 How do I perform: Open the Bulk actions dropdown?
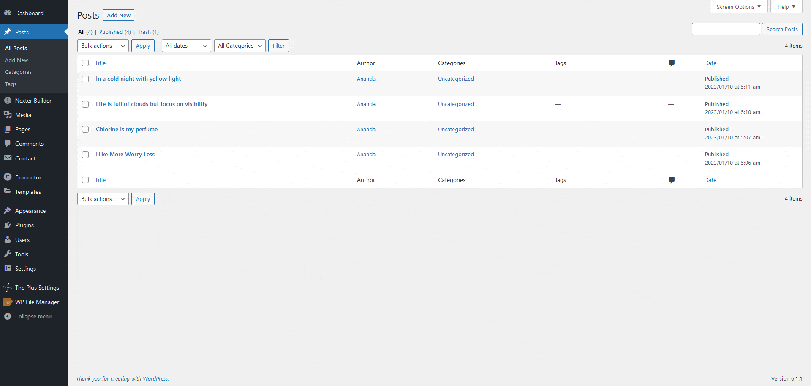pos(103,46)
